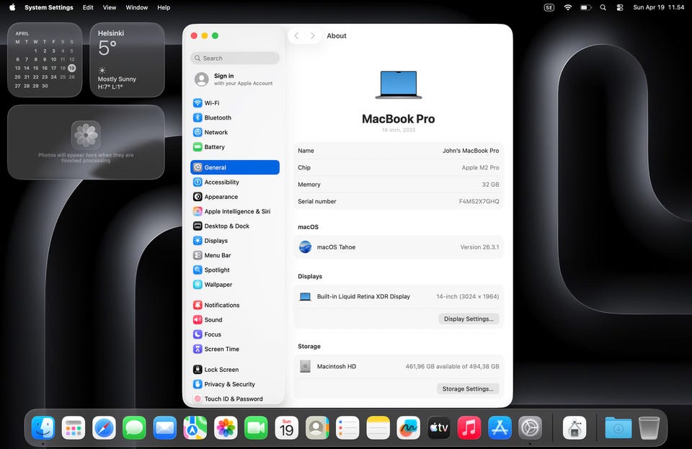Click Display Settings button
This screenshot has width=692, height=449.
coord(469,319)
